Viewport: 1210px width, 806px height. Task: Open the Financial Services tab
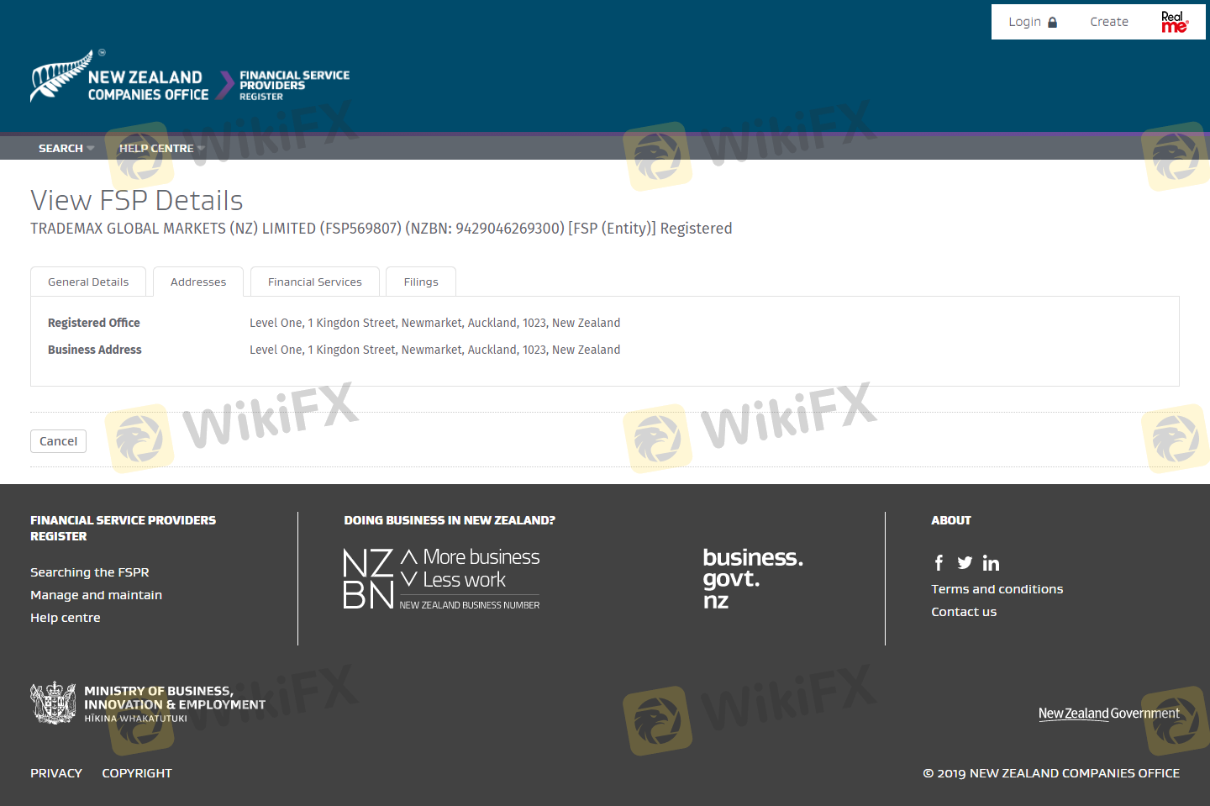click(x=314, y=282)
